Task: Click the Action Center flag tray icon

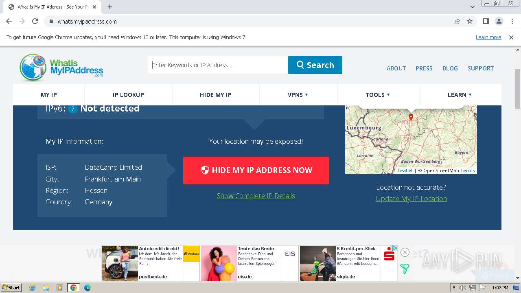Action: [x=482, y=288]
